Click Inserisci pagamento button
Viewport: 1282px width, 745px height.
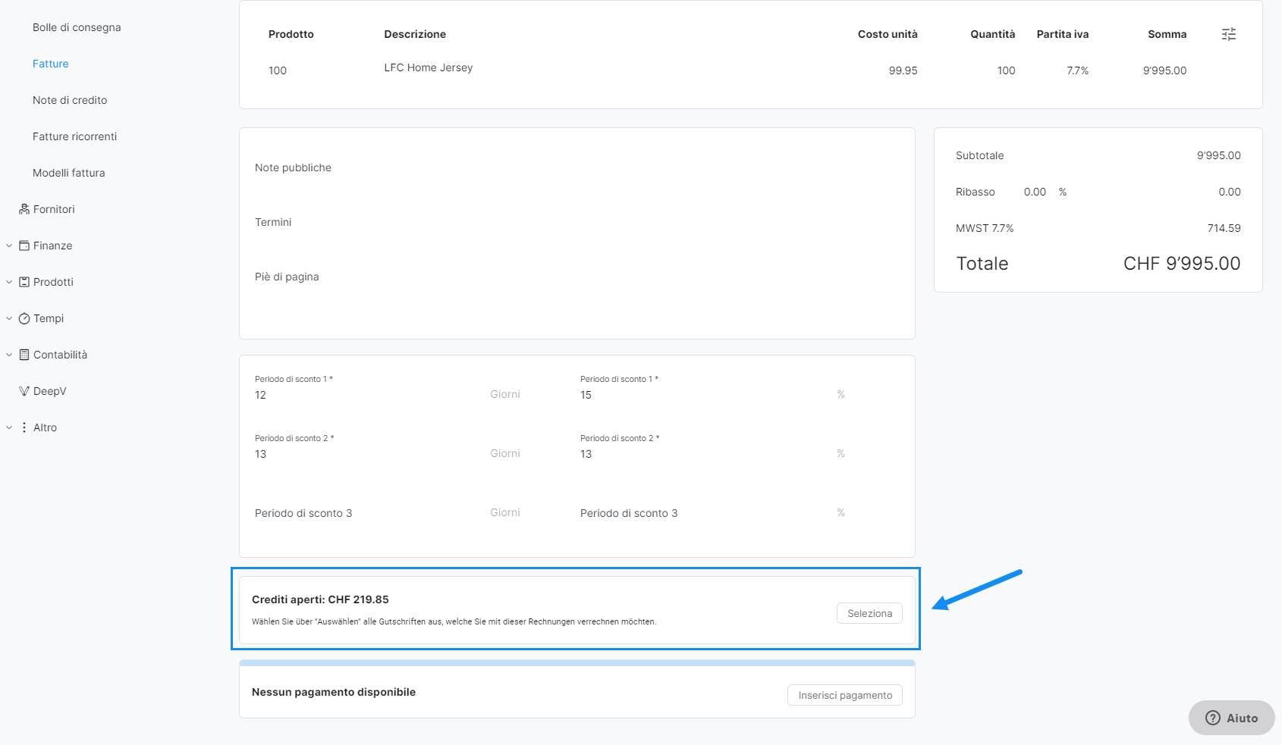coord(845,695)
